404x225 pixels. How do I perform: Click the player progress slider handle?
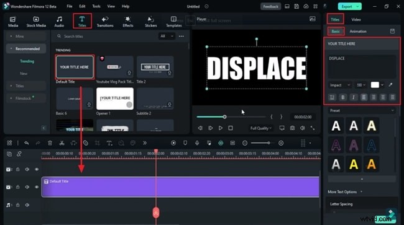click(x=224, y=117)
